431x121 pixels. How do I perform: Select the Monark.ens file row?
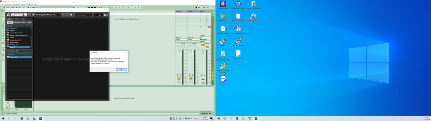pos(20,57)
